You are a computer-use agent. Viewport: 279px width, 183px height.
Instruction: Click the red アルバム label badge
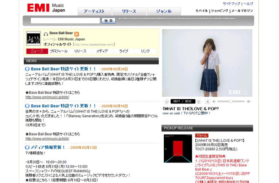click(202, 135)
